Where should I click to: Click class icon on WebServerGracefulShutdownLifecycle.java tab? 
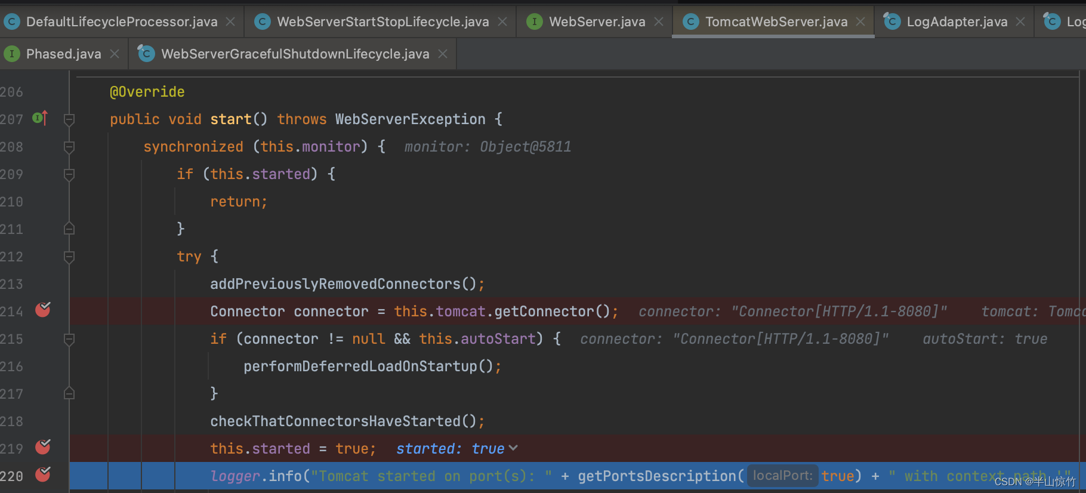[146, 53]
